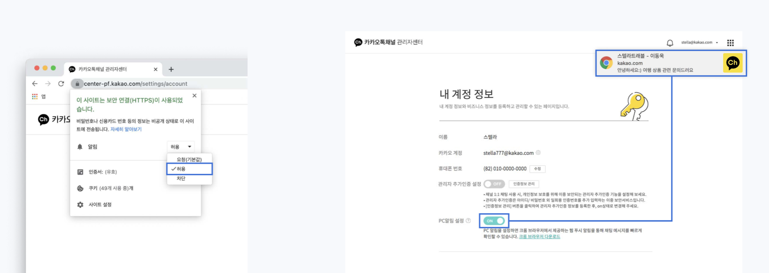Close the site security popup

pos(195,96)
